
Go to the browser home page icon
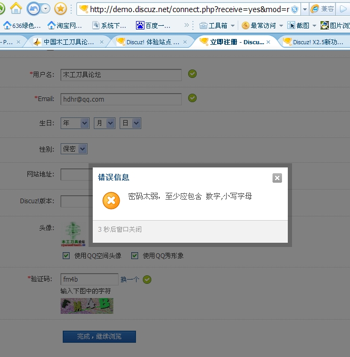coord(16,8)
